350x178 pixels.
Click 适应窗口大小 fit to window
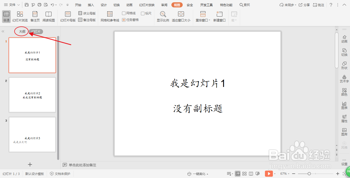[x=181, y=17]
